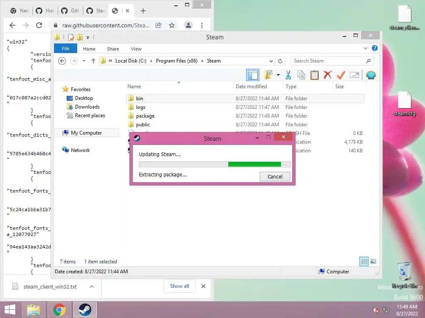Open Recent places in navigation pane
The width and height of the screenshot is (425, 318).
coord(90,116)
